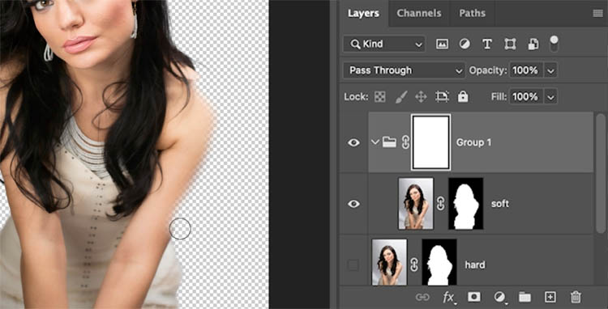Filter layers by pixel layer icon

(442, 44)
